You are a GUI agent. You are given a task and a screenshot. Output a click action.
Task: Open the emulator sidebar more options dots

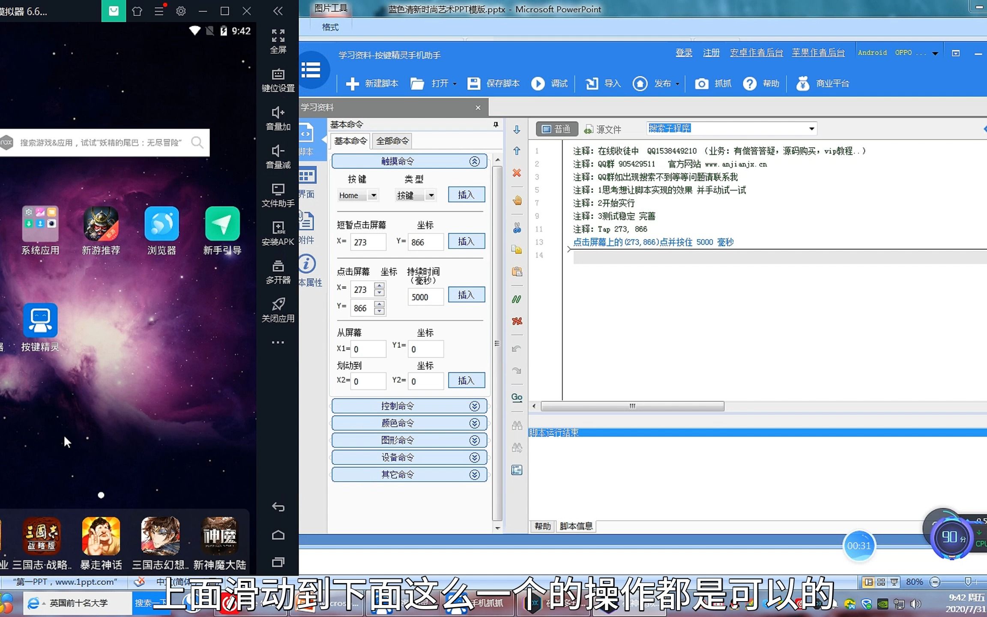(x=278, y=342)
